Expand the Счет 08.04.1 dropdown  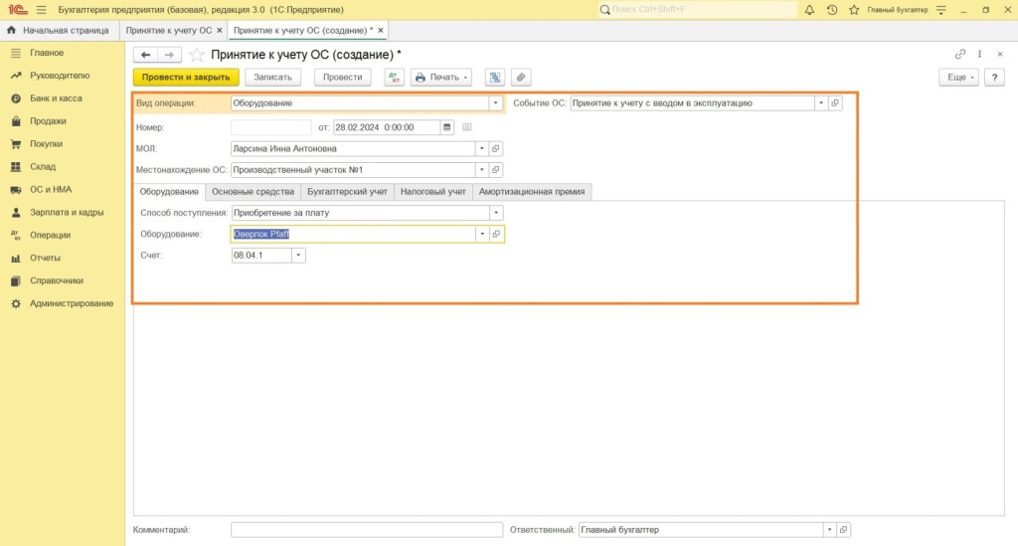tap(298, 256)
